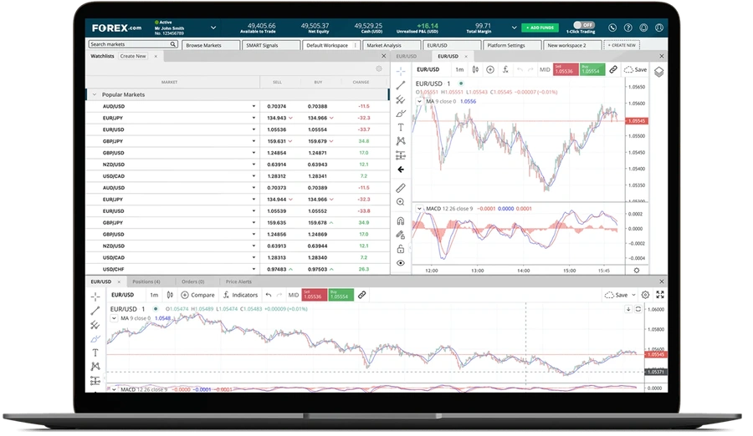The height and width of the screenshot is (436, 753).
Task: Open upper chart settings gear near time axis
Action: [637, 271]
